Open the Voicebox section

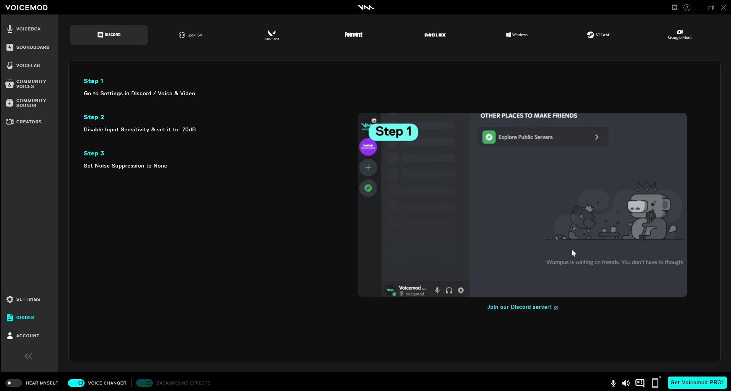click(24, 29)
